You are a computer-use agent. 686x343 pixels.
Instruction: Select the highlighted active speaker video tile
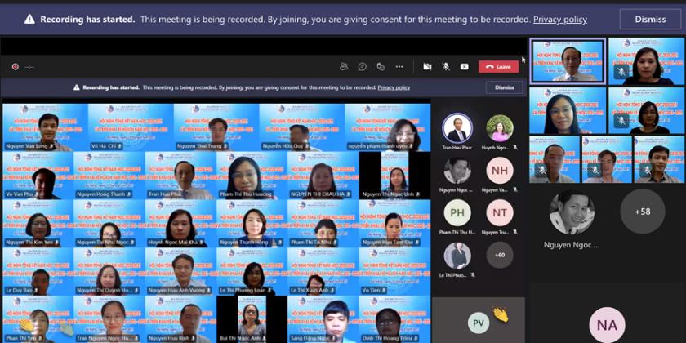click(x=568, y=60)
